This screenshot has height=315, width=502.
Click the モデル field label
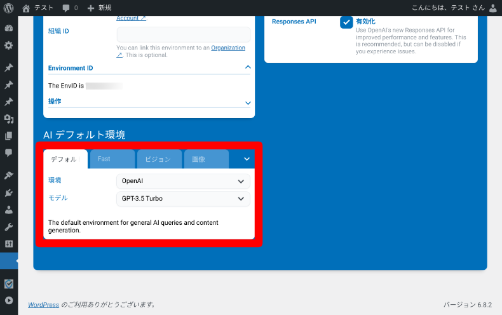[58, 198]
